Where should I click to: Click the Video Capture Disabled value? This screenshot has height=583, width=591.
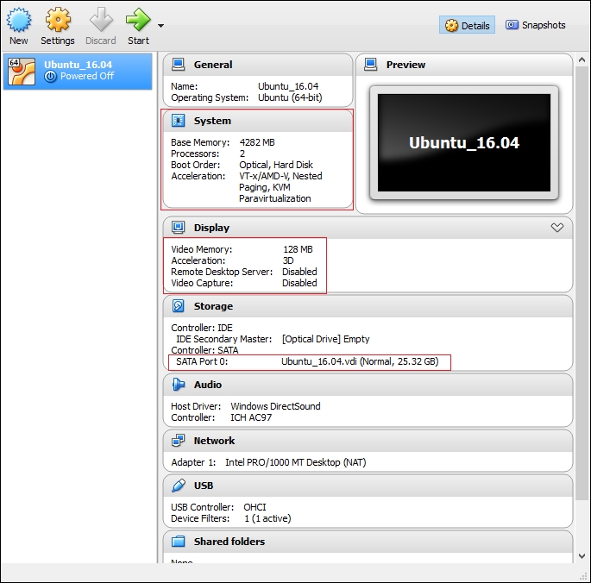point(299,283)
